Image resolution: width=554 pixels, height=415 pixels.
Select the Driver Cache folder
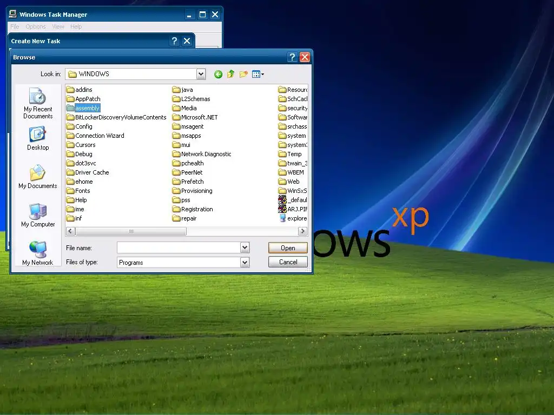pyautogui.click(x=88, y=172)
